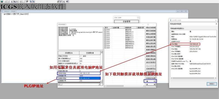Click the 启动设备调试 button

pos(151,62)
